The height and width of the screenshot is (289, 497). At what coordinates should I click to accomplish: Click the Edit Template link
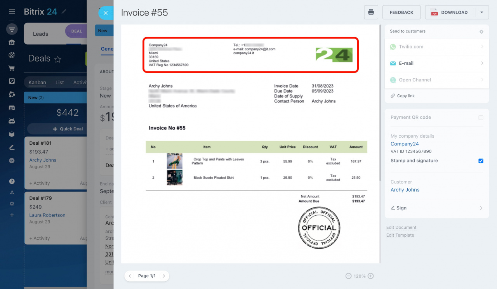[400, 235]
